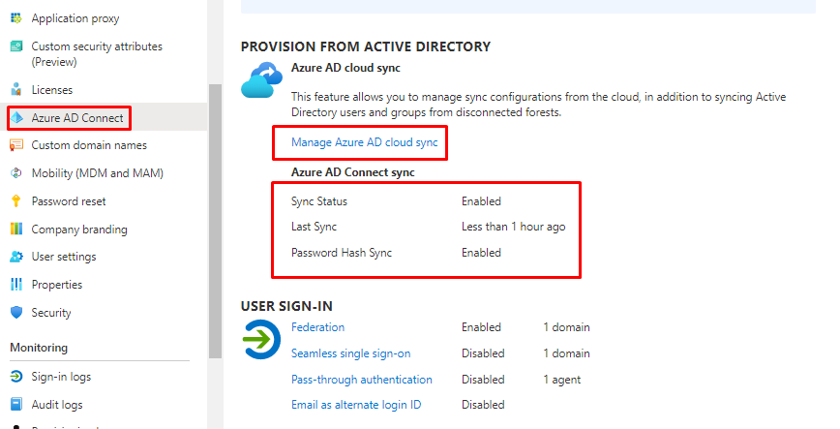The height and width of the screenshot is (429, 840).
Task: Click the Company branding icon
Action: tap(15, 230)
